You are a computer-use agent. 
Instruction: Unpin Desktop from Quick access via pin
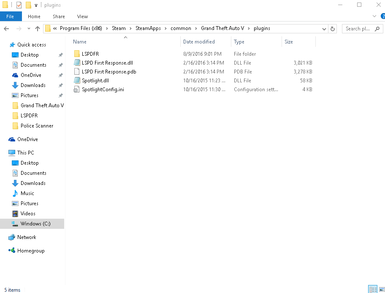tap(61, 55)
